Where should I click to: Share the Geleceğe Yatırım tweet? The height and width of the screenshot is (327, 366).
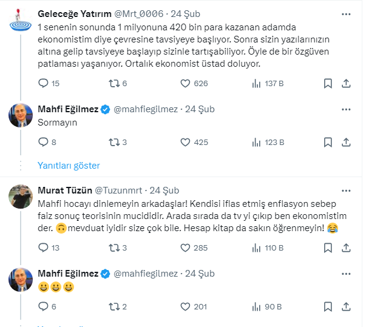(346, 83)
